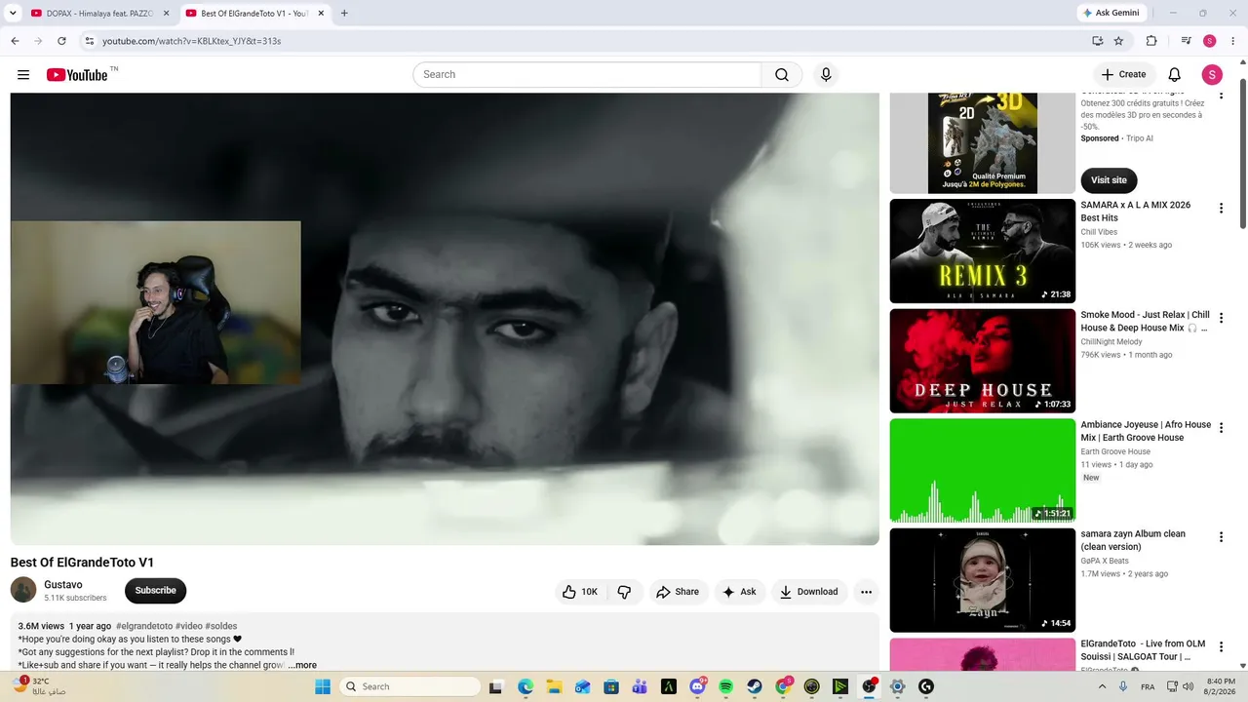Like the Best Of ElGrandeToto video
Image resolution: width=1248 pixels, height=702 pixels.
pos(580,592)
